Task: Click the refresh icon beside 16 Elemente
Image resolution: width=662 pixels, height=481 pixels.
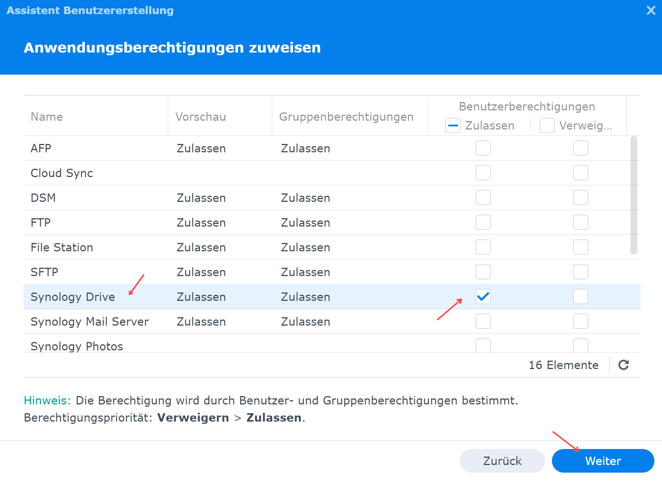Action: pyautogui.click(x=623, y=365)
